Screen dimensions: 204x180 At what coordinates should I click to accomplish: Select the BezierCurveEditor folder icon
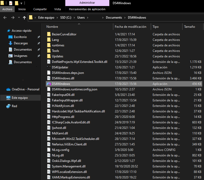pos(49,34)
